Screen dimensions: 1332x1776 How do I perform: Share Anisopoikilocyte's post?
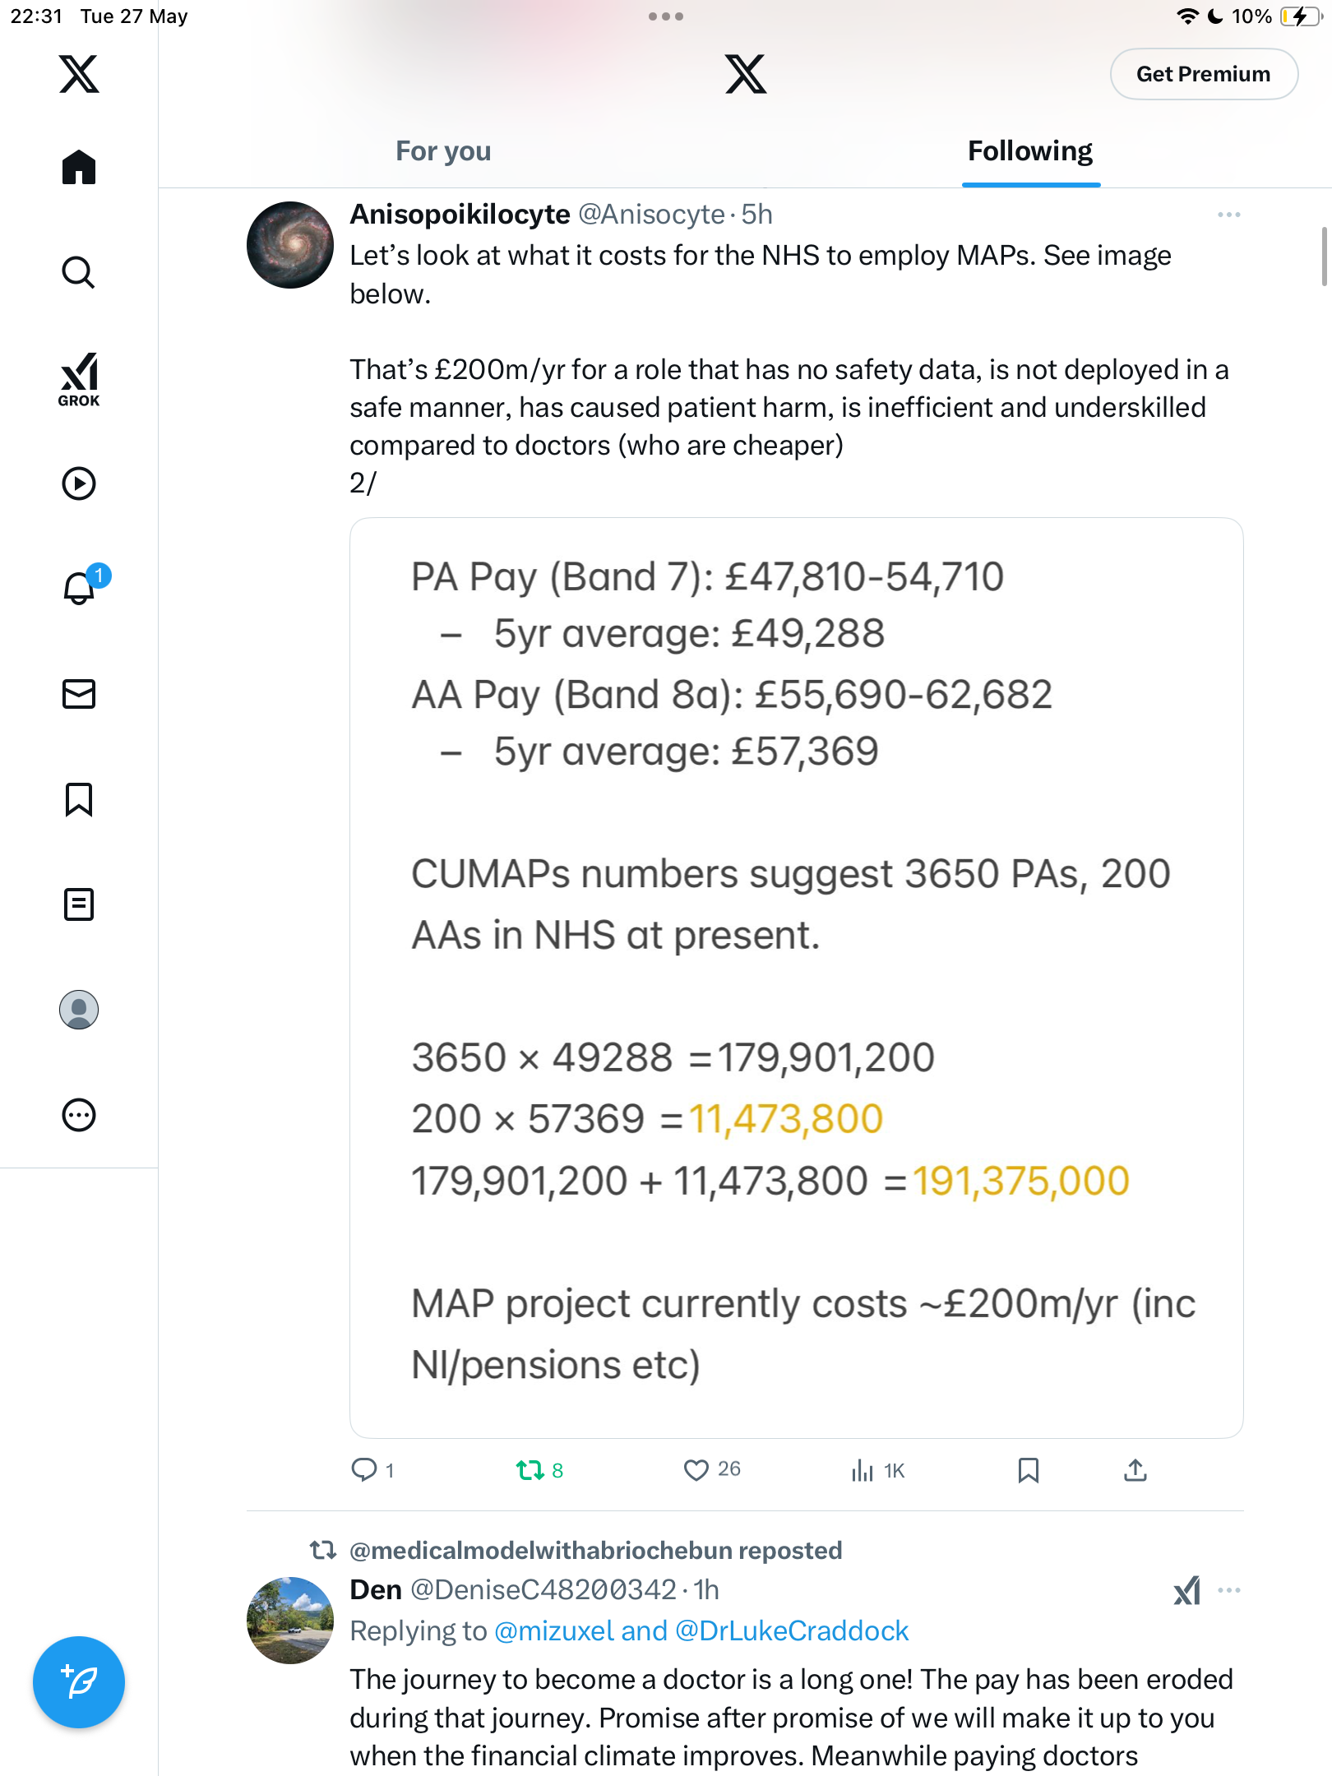click(1135, 1470)
